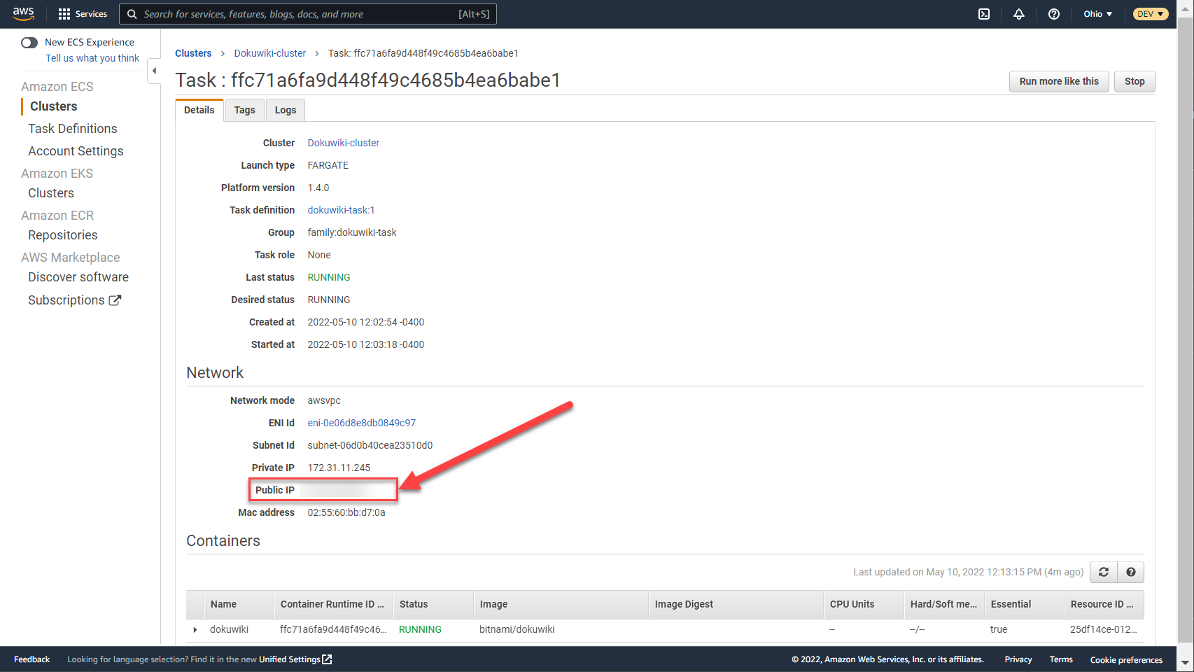
Task: Open the help question mark menu
Action: 1054,14
